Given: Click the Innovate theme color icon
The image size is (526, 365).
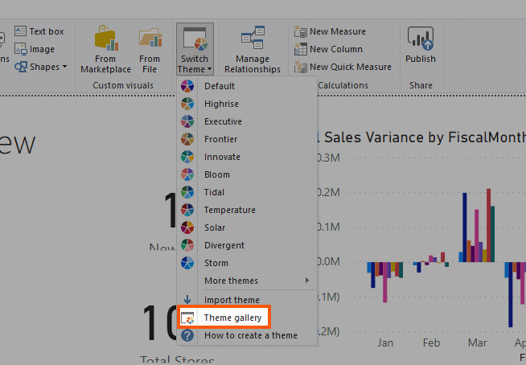Looking at the screenshot, I should coord(187,157).
